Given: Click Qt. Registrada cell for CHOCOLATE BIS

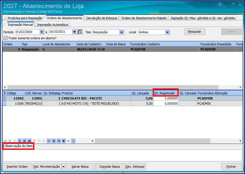Looking at the screenshot, I should 166,98.
